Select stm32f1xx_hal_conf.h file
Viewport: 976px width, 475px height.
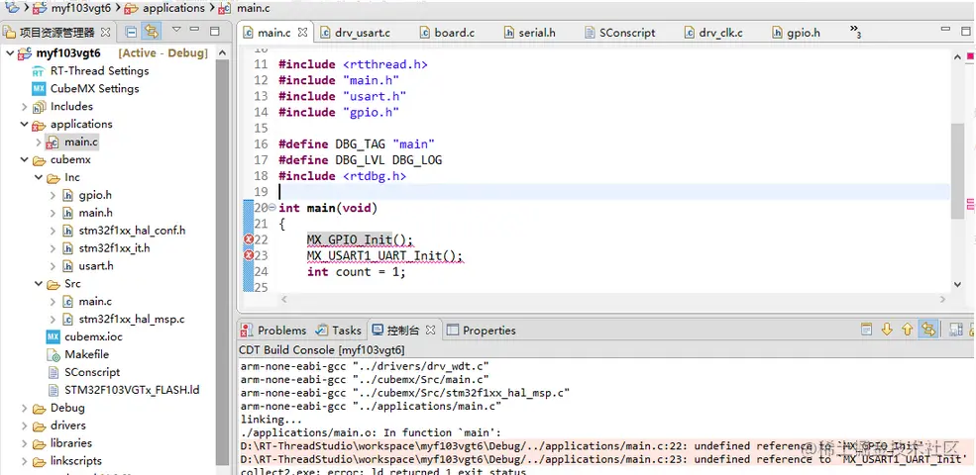[132, 231]
